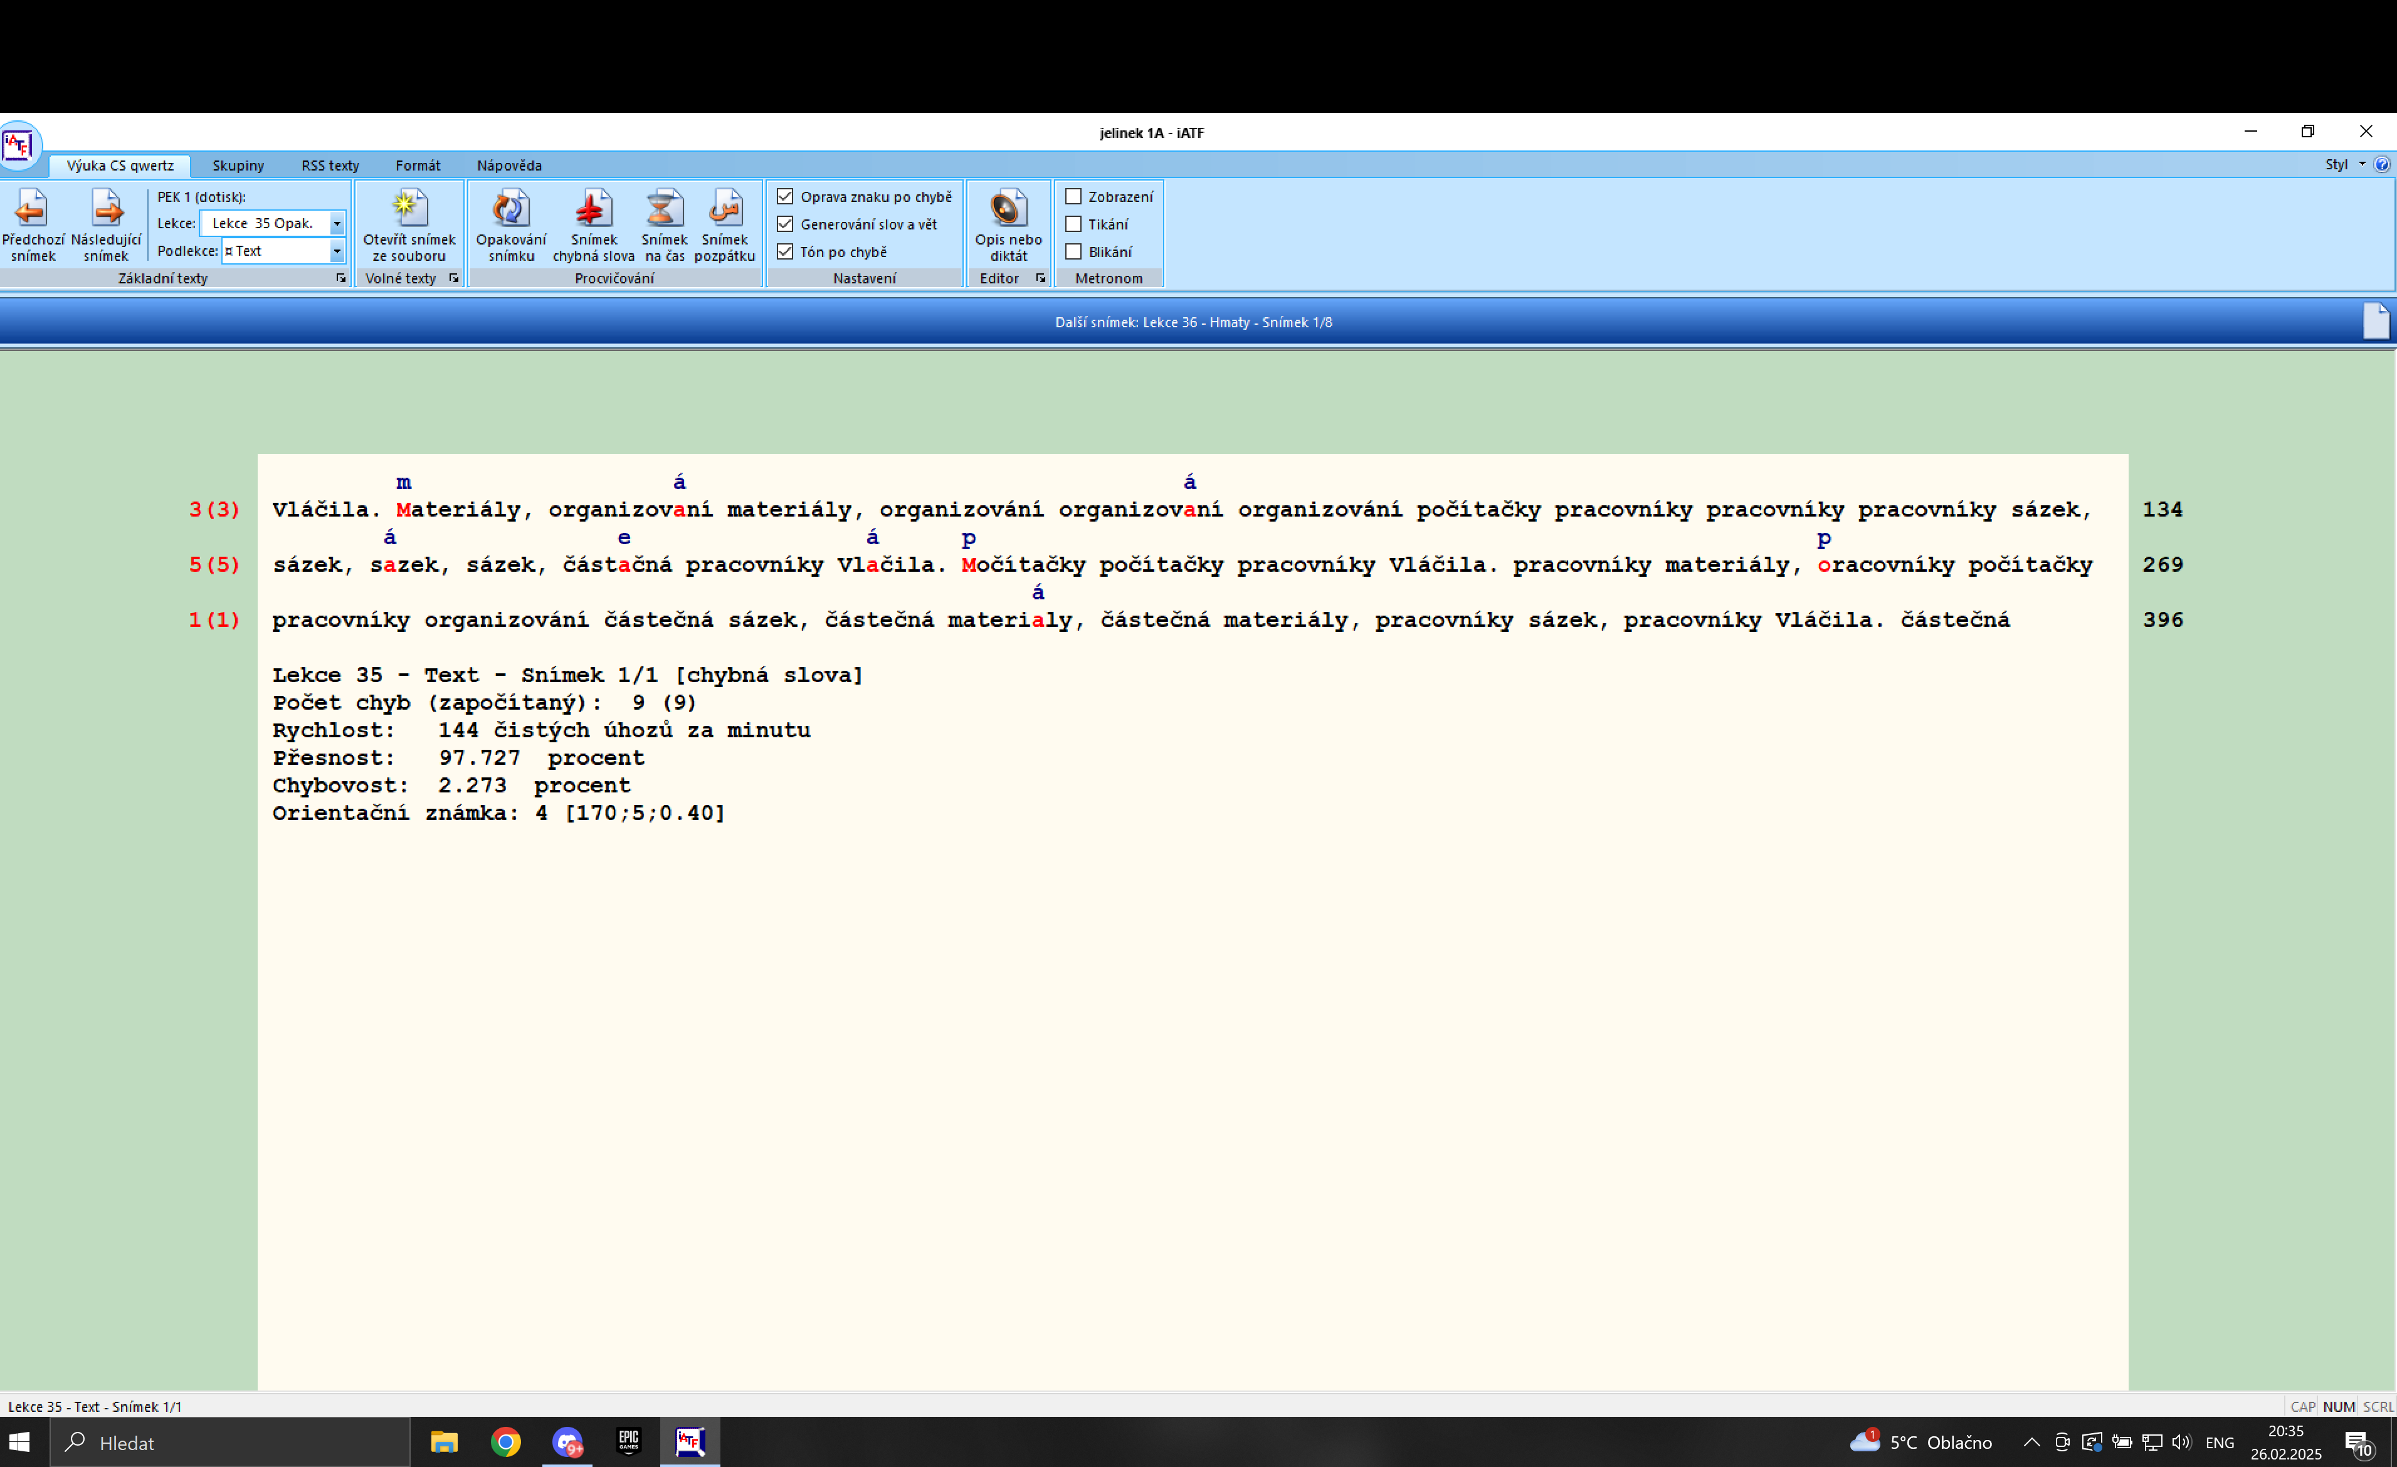Click the Snímek pozpátku icon
Screen dimensions: 2397x1467
725,209
